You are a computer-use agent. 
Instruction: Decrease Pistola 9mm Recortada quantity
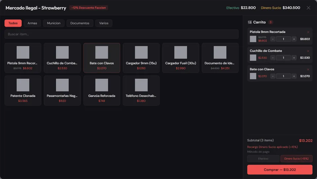pyautogui.click(x=273, y=39)
